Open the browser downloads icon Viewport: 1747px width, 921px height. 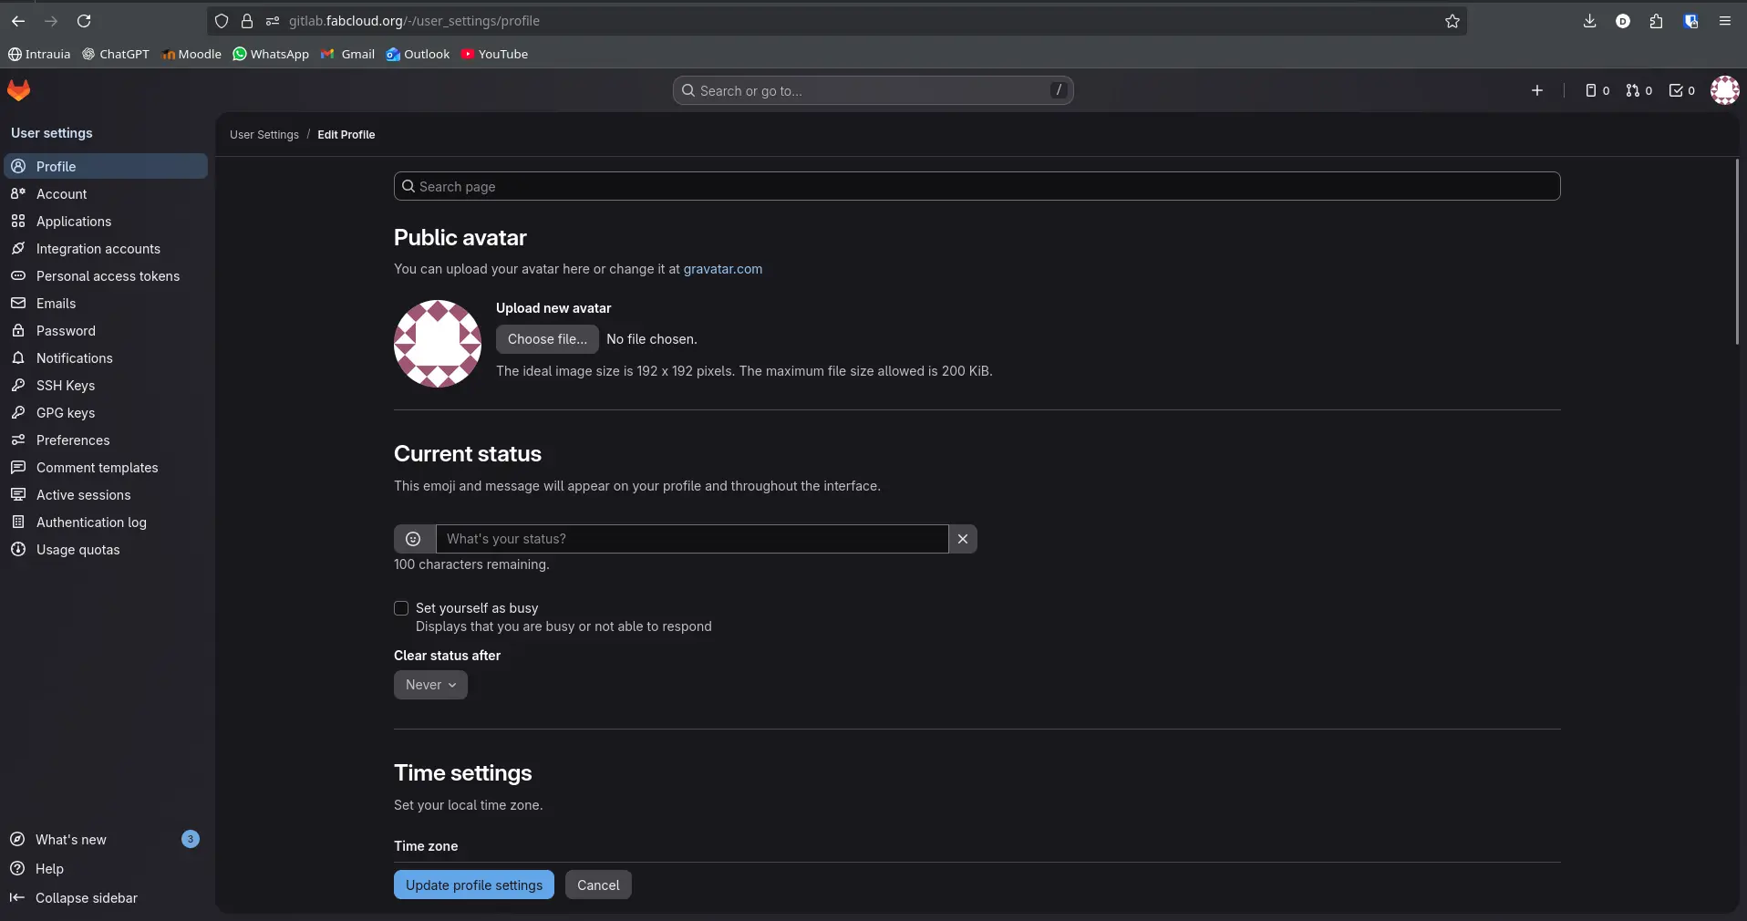click(x=1589, y=21)
